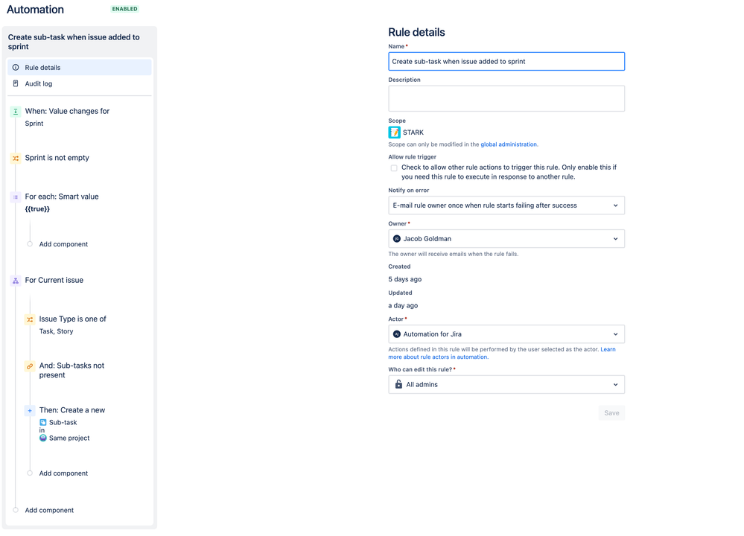Enable the Allow rule trigger checkbox
744x536 pixels.
tap(394, 168)
